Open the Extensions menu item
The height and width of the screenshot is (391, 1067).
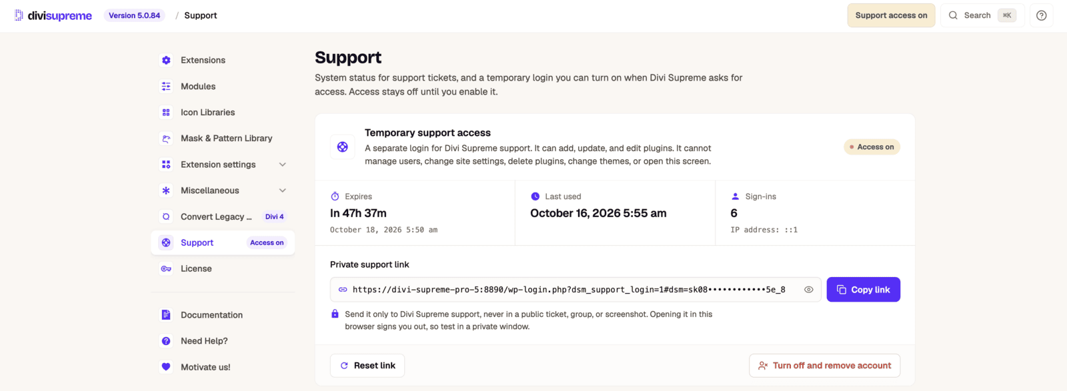(223, 60)
